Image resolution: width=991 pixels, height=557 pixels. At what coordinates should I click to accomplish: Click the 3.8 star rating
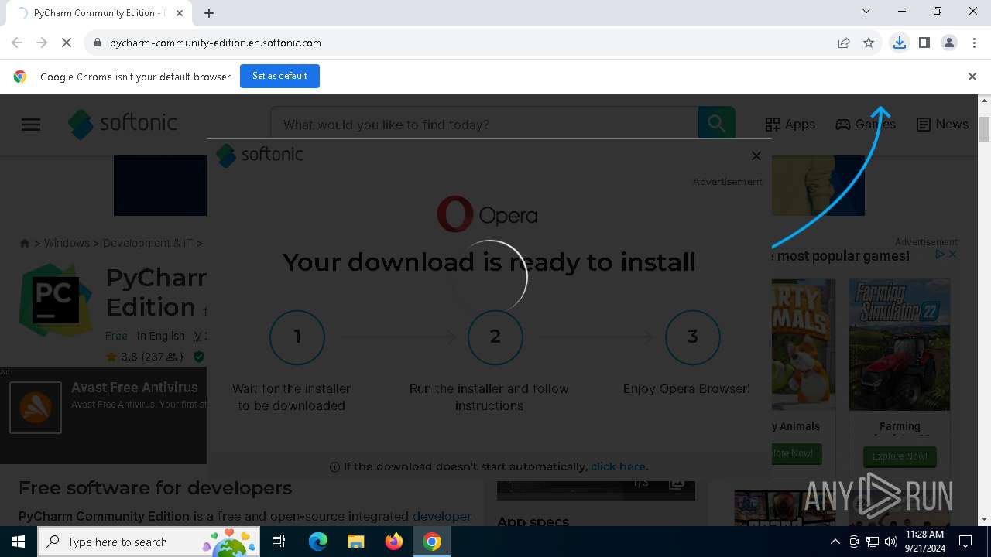pos(145,357)
